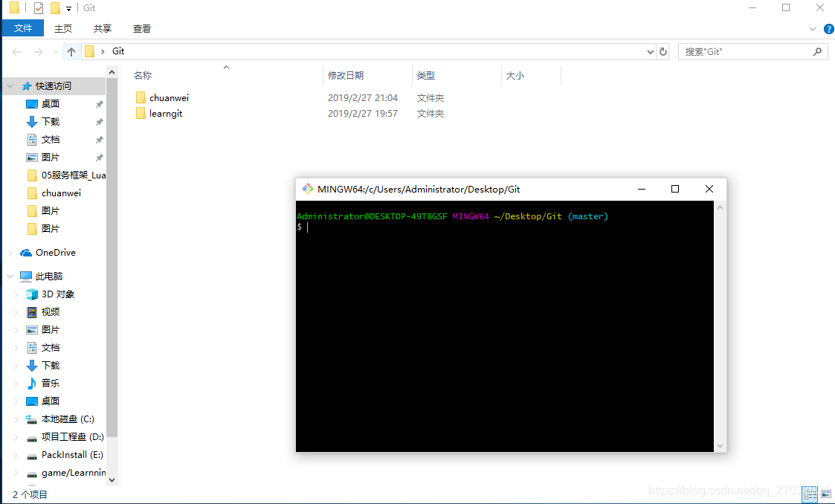Viewport: 835px width, 504px height.
Task: Open pinned 下载 under quick access
Action: point(51,122)
